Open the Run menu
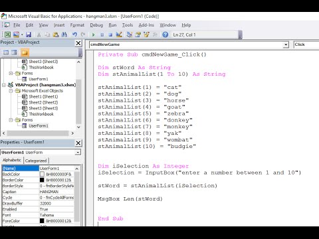The height and width of the screenshot is (239, 319). pyautogui.click(x=112, y=25)
